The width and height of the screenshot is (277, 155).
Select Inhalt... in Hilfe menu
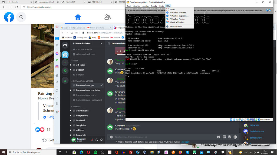(180, 9)
